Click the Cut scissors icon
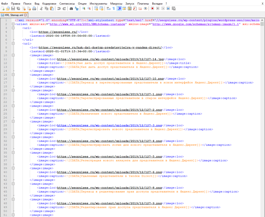Viewport: 265px width, 217px height. 41,9
